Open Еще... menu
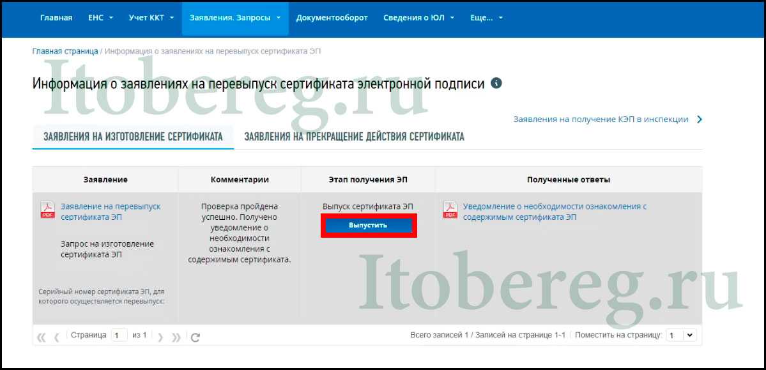Viewport: 766px width, 370px height. (x=487, y=18)
